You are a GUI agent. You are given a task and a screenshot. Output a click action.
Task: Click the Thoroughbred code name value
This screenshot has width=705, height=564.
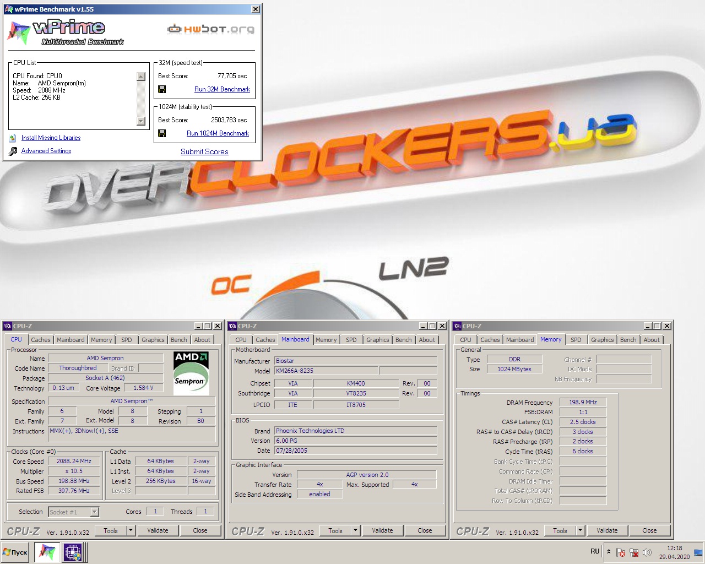[78, 368]
